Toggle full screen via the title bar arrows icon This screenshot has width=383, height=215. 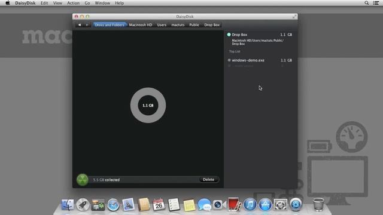pyautogui.click(x=294, y=17)
